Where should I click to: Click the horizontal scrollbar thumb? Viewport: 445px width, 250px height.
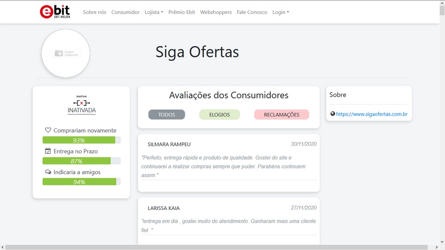(x=217, y=247)
